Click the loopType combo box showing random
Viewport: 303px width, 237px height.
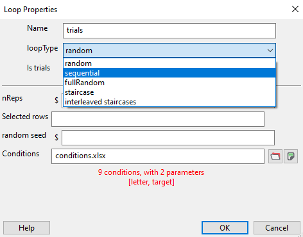click(169, 51)
